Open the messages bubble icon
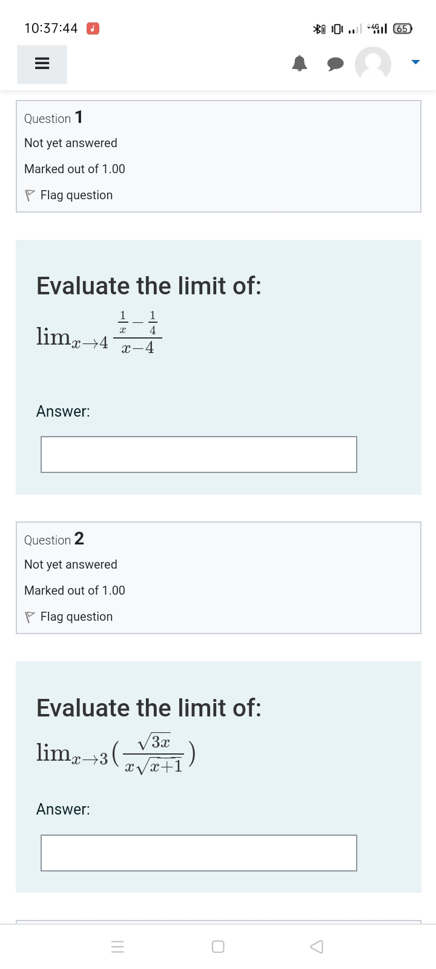This screenshot has width=436, height=969. [335, 64]
